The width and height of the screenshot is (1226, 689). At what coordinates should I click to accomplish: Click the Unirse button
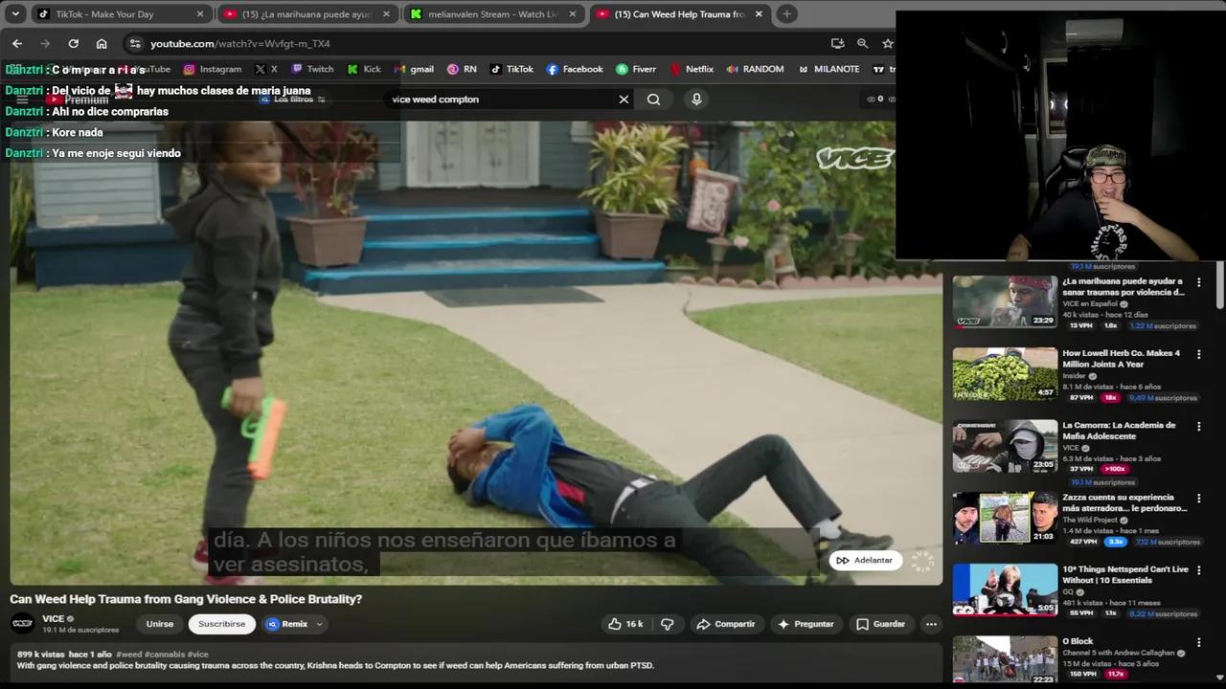(x=160, y=624)
